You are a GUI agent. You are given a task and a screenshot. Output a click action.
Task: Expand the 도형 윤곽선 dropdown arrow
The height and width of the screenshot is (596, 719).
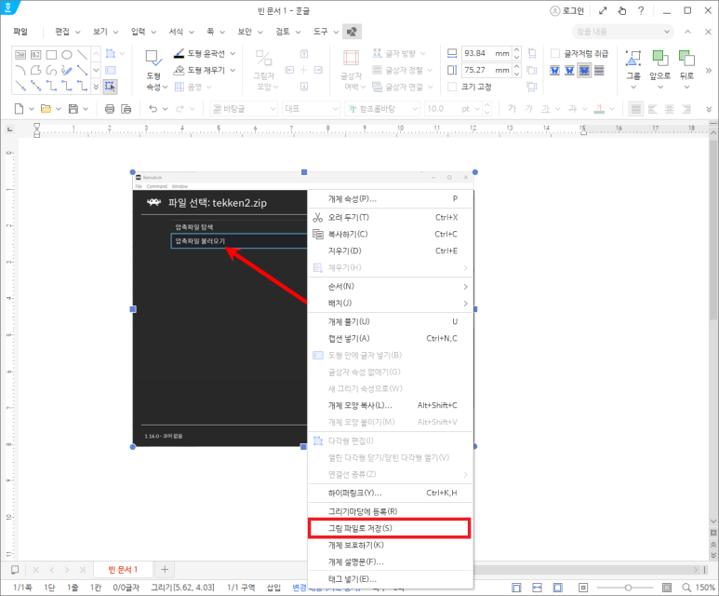(233, 54)
